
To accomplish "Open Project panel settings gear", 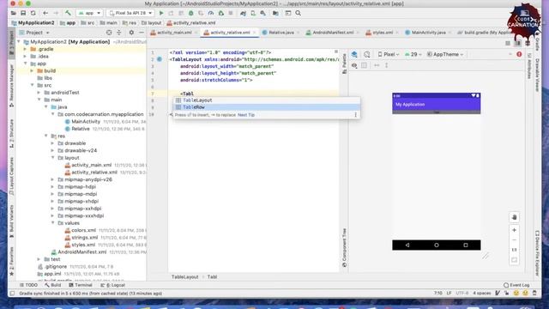I will (131, 33).
